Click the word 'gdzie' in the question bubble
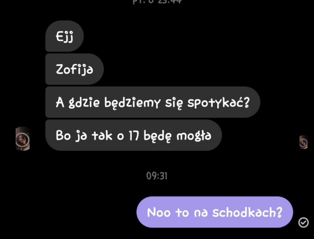The width and height of the screenshot is (314, 239). click(84, 103)
